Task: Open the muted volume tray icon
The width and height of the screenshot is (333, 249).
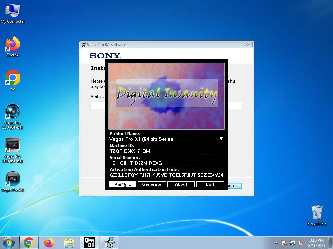Action: click(x=300, y=243)
